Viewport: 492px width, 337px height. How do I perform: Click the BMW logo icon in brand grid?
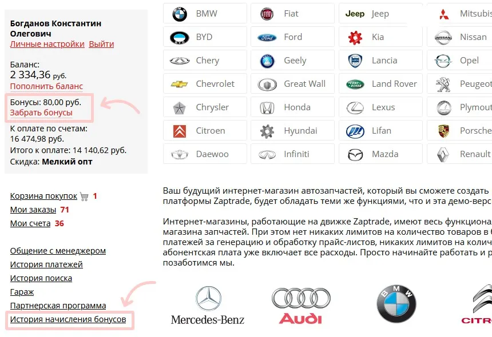pyautogui.click(x=180, y=14)
